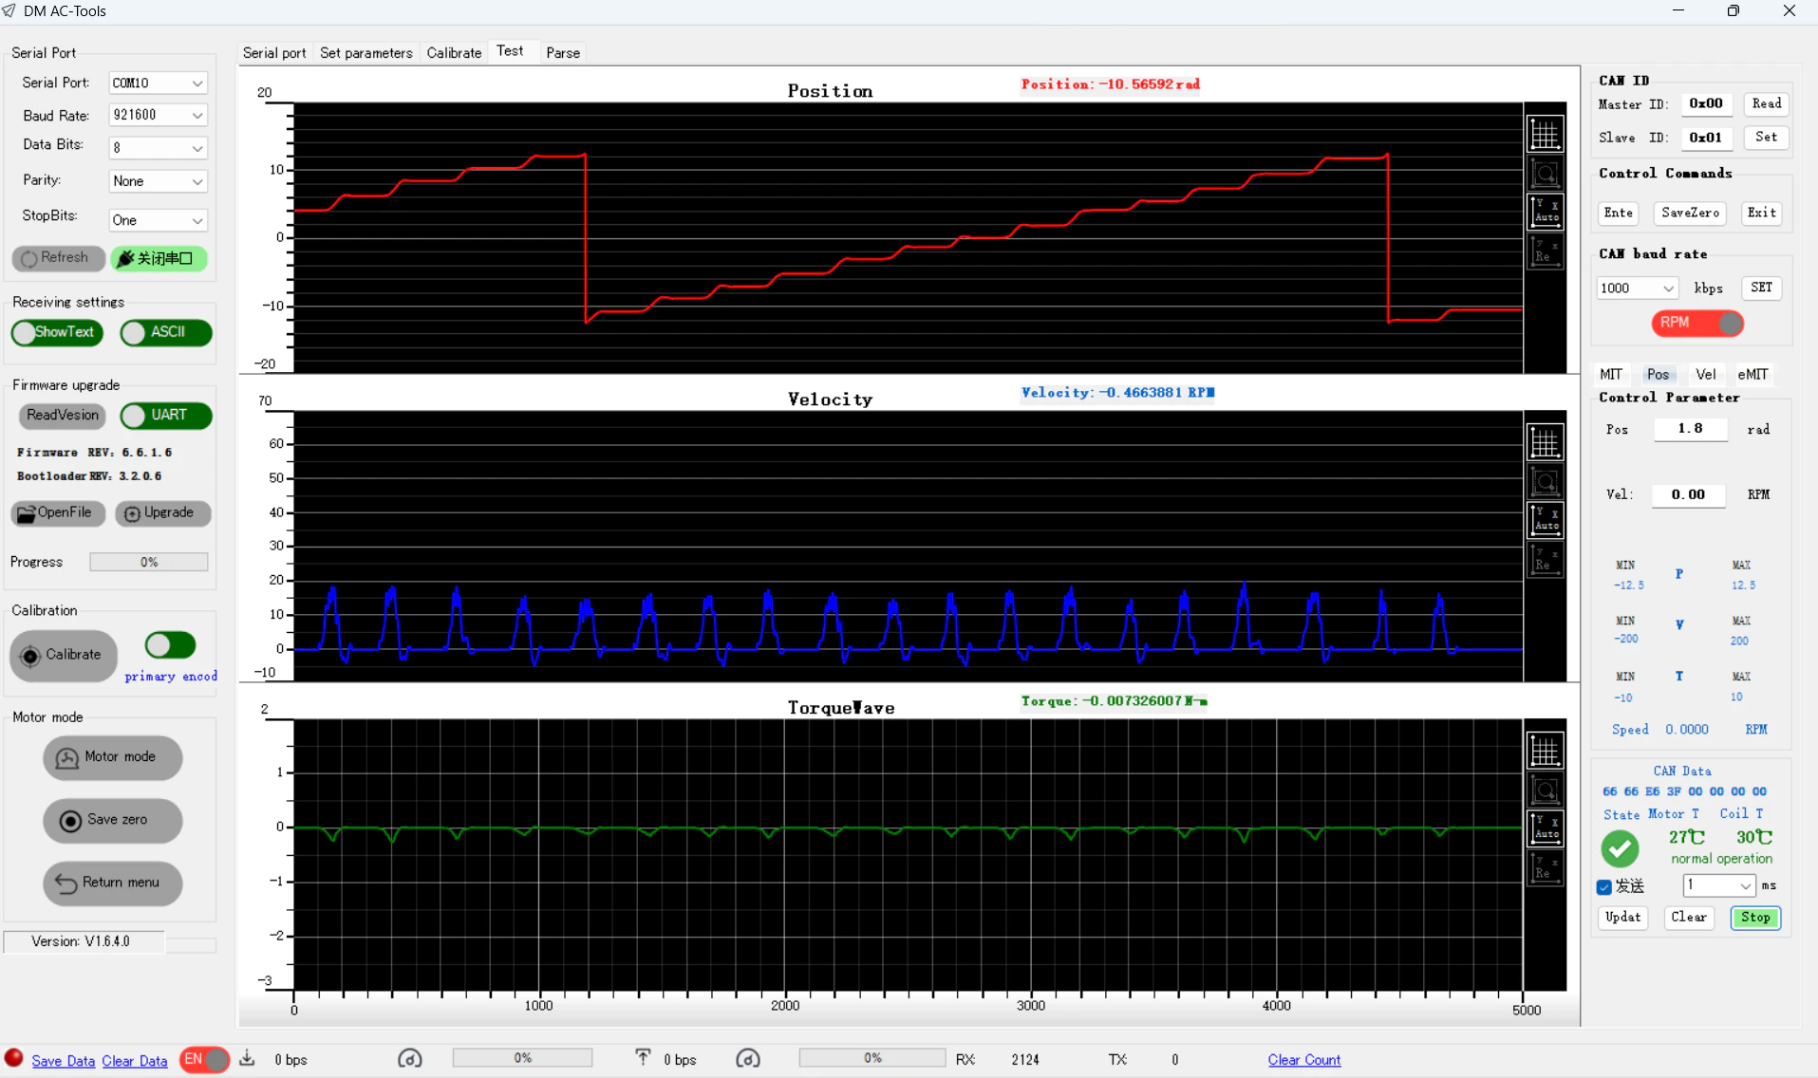Toggle the ShowText receiving switch

pos(57,332)
